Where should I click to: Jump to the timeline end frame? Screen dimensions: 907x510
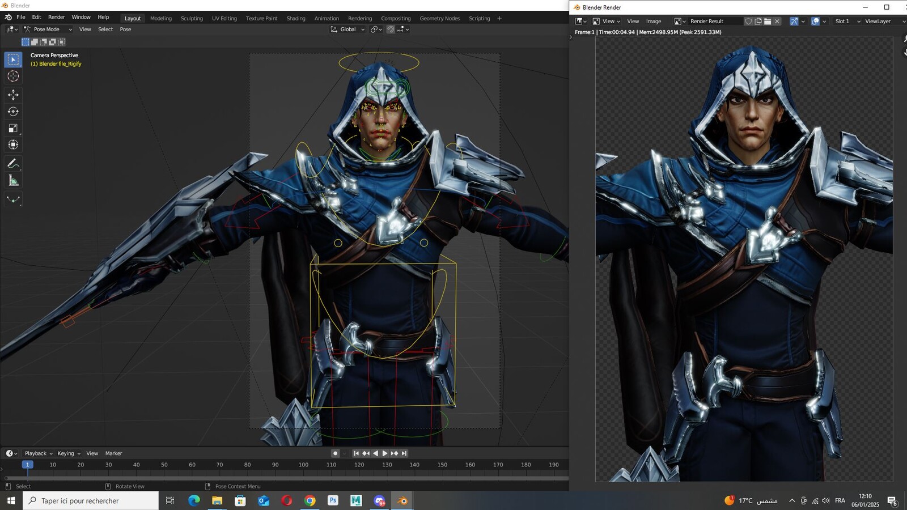pos(404,453)
